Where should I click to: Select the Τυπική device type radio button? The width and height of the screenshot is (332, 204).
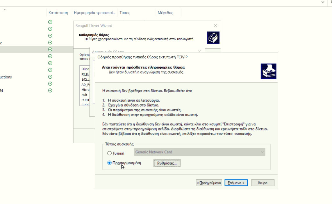click(110, 153)
